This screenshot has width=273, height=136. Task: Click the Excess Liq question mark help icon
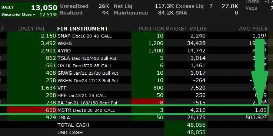click(211, 6)
